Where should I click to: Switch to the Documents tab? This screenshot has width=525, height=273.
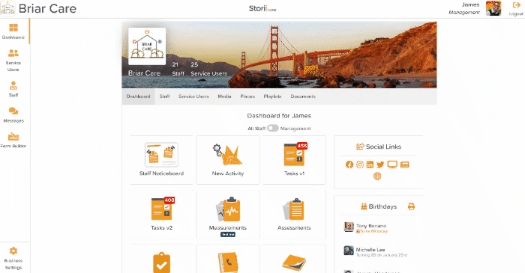coord(303,96)
